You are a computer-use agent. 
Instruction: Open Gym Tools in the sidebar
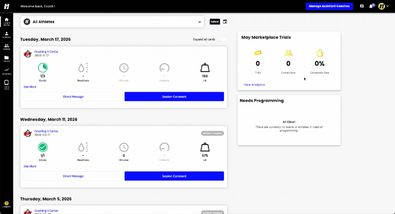click(7, 85)
